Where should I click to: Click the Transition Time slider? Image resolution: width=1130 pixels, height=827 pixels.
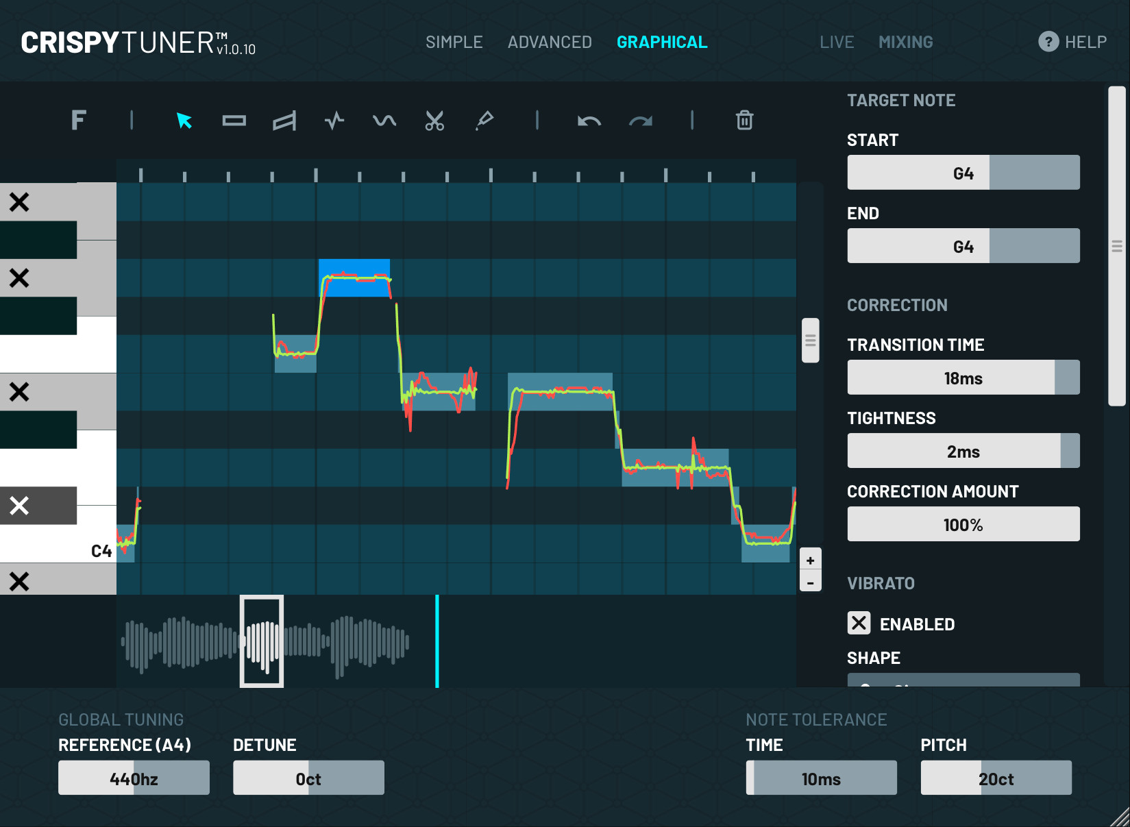tap(963, 378)
